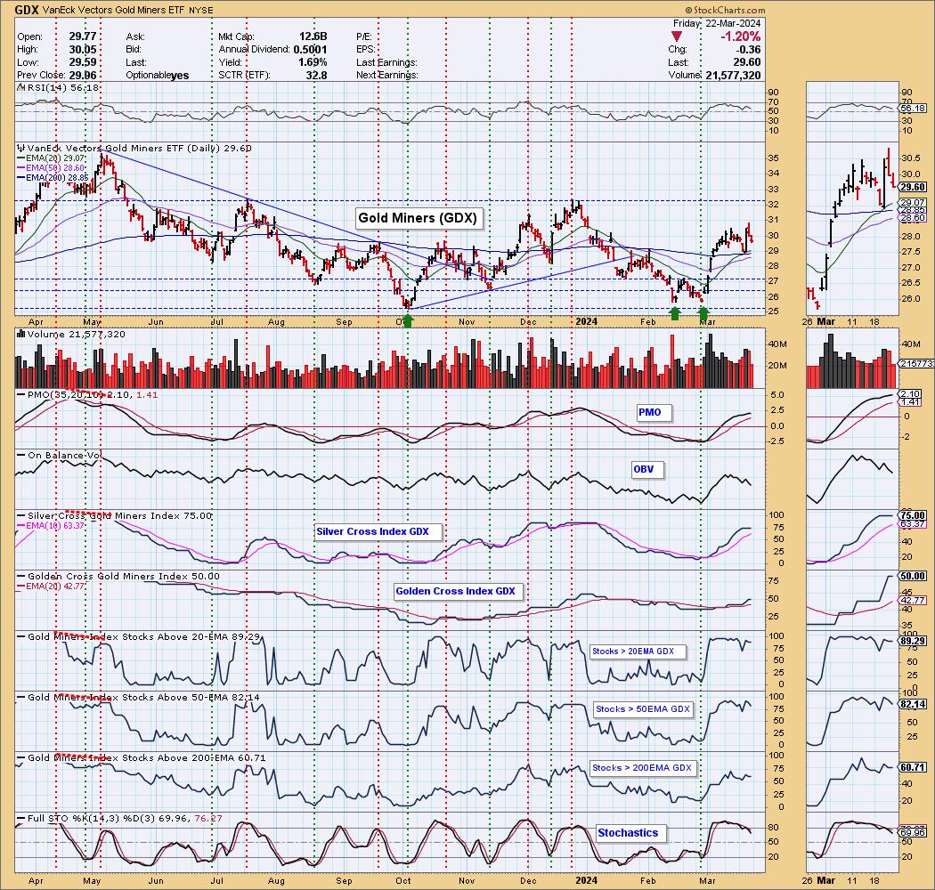Click the Yield value 1.69%
This screenshot has width=935, height=890.
pyautogui.click(x=313, y=62)
